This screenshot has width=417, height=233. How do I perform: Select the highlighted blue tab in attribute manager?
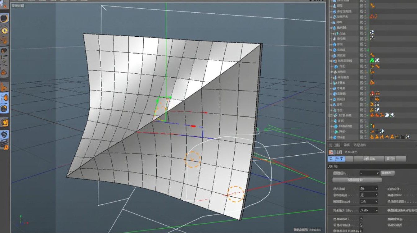pyautogui.click(x=336, y=159)
